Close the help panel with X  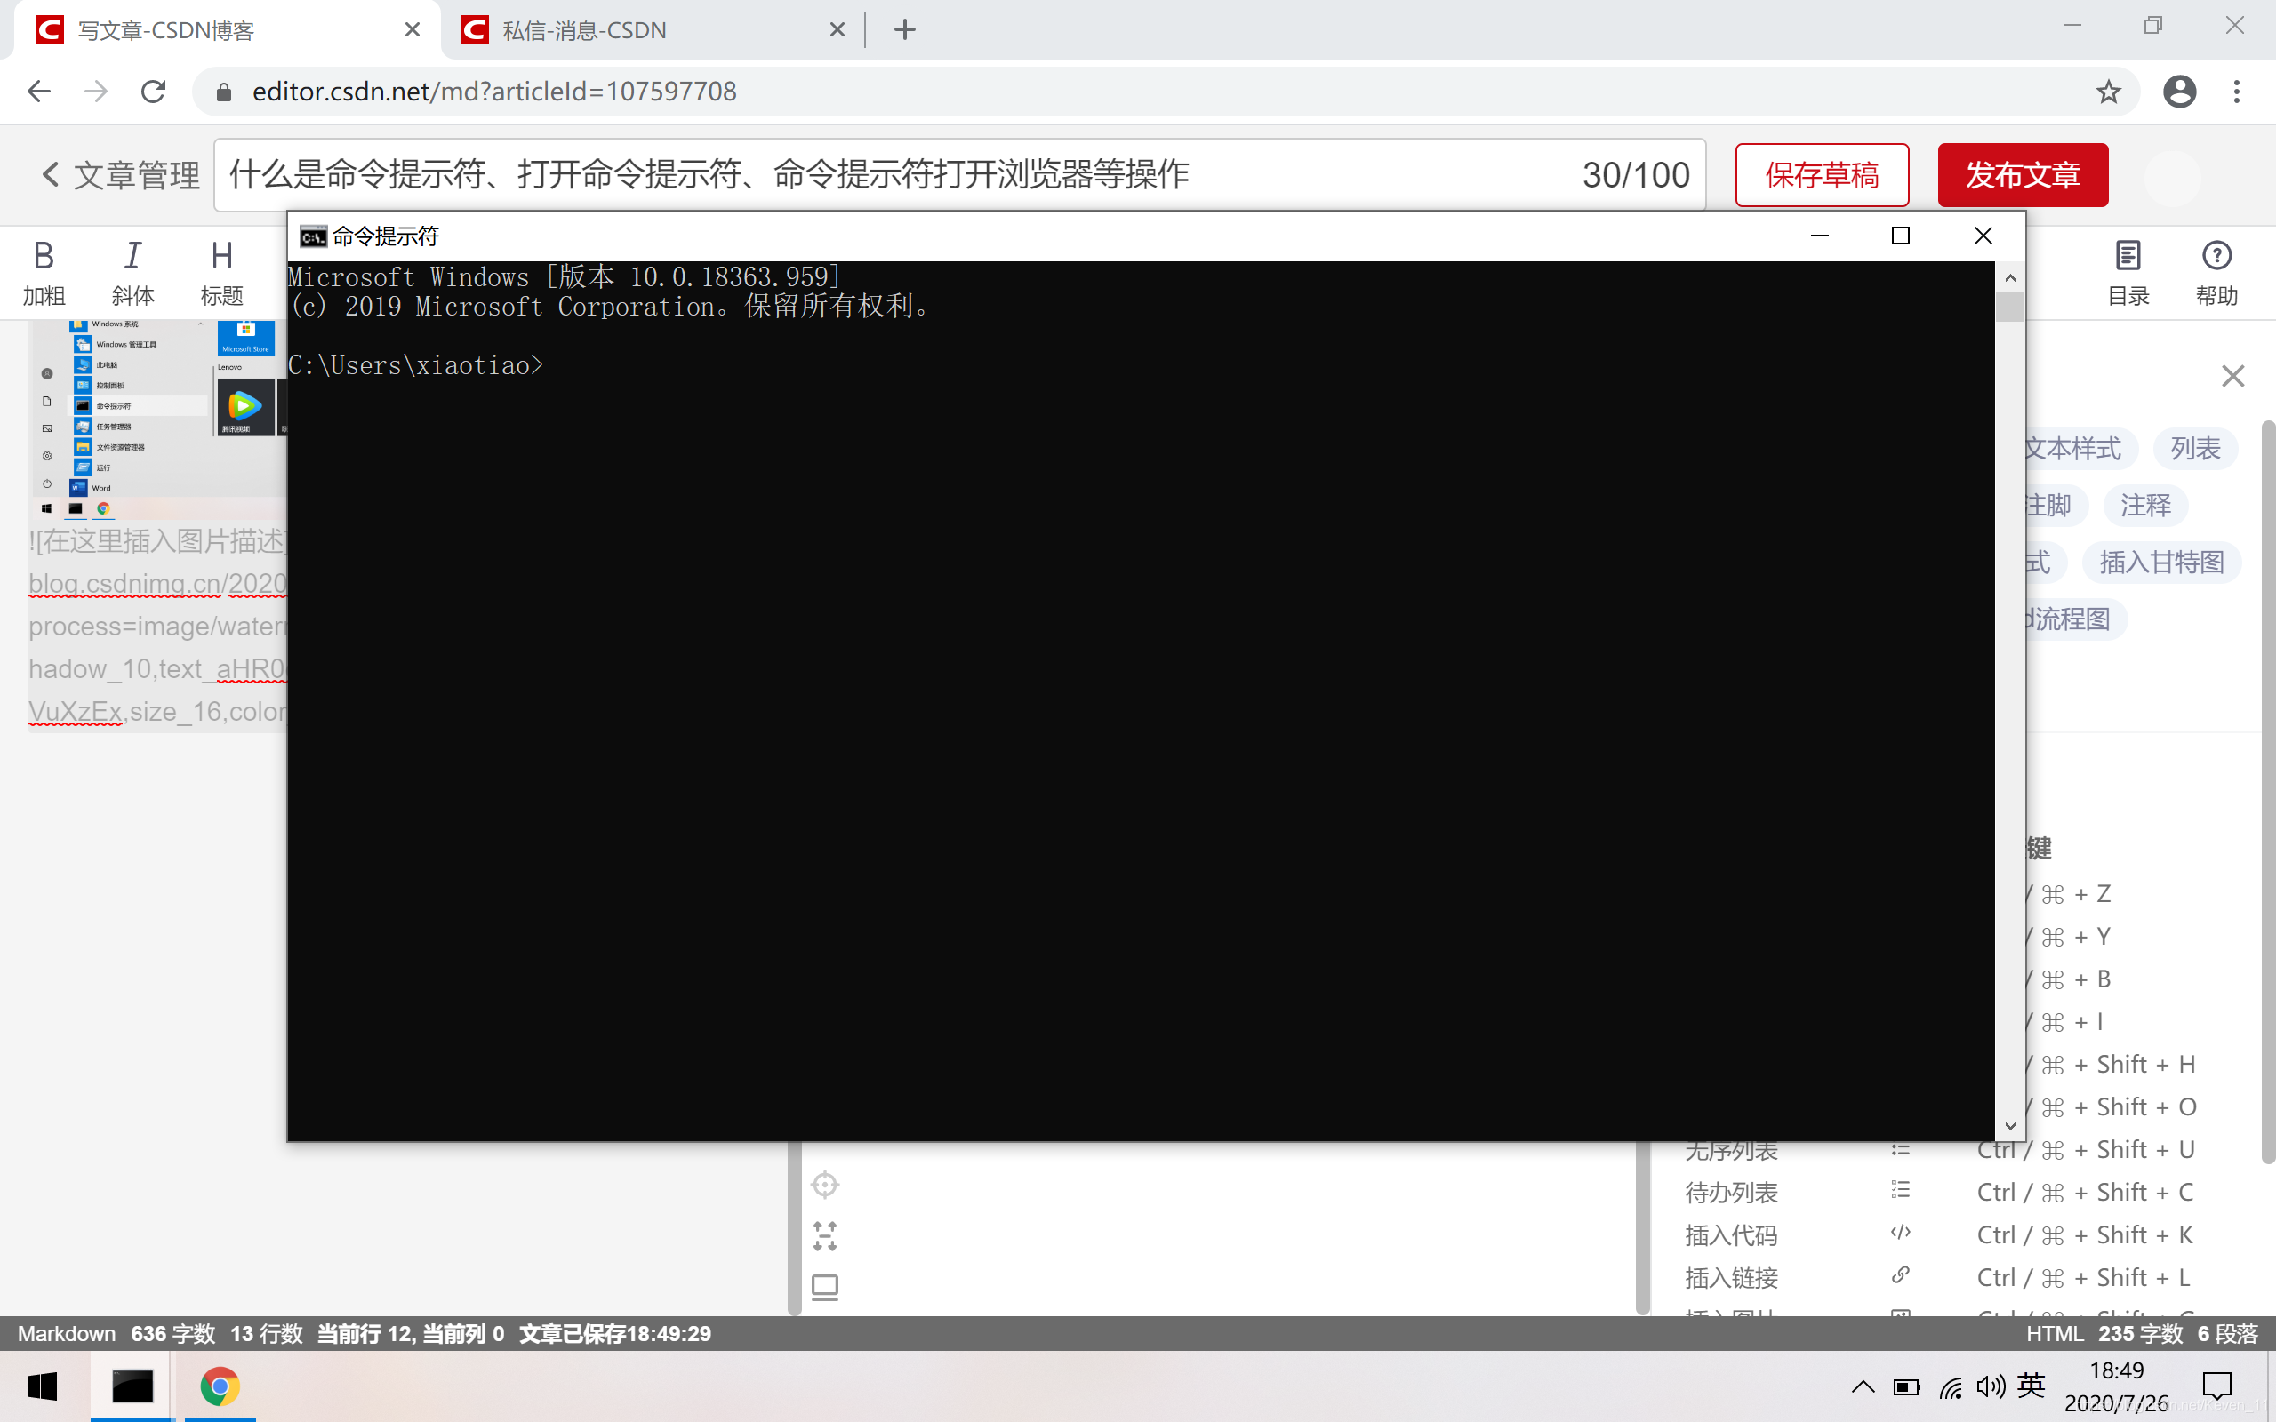2232,376
